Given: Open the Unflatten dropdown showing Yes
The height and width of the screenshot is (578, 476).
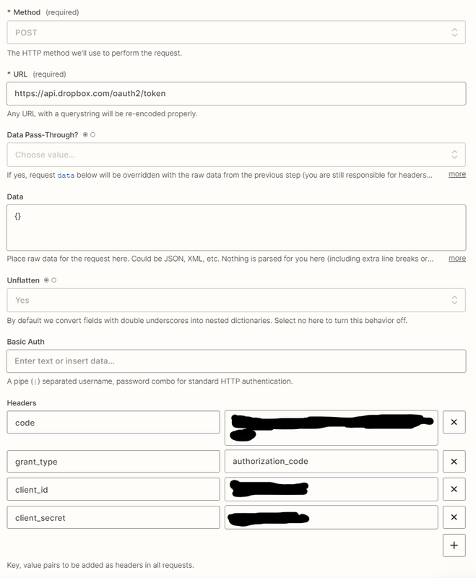Looking at the screenshot, I should [235, 300].
